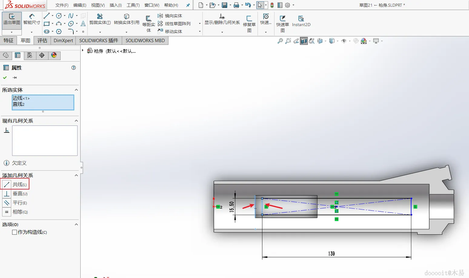Viewport: 469px width, 278px height.
Task: Switch to the SOLIDWORKS MBD tab
Action: click(145, 41)
